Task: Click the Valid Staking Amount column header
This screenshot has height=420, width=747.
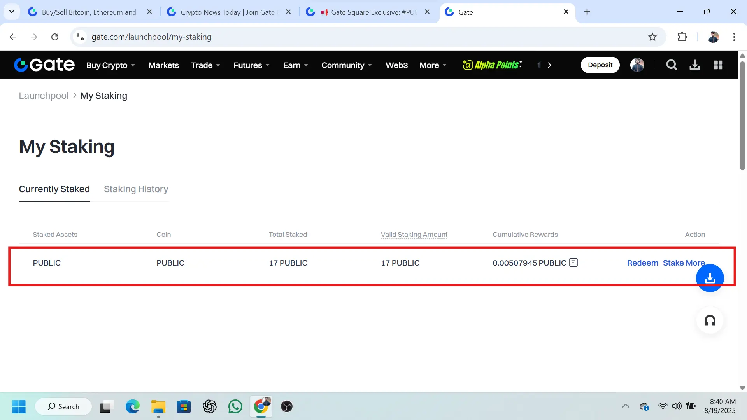Action: coord(414,234)
